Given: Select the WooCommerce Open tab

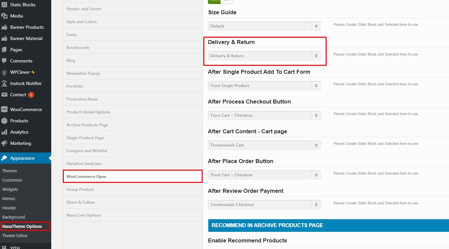Looking at the screenshot, I should 133,177.
